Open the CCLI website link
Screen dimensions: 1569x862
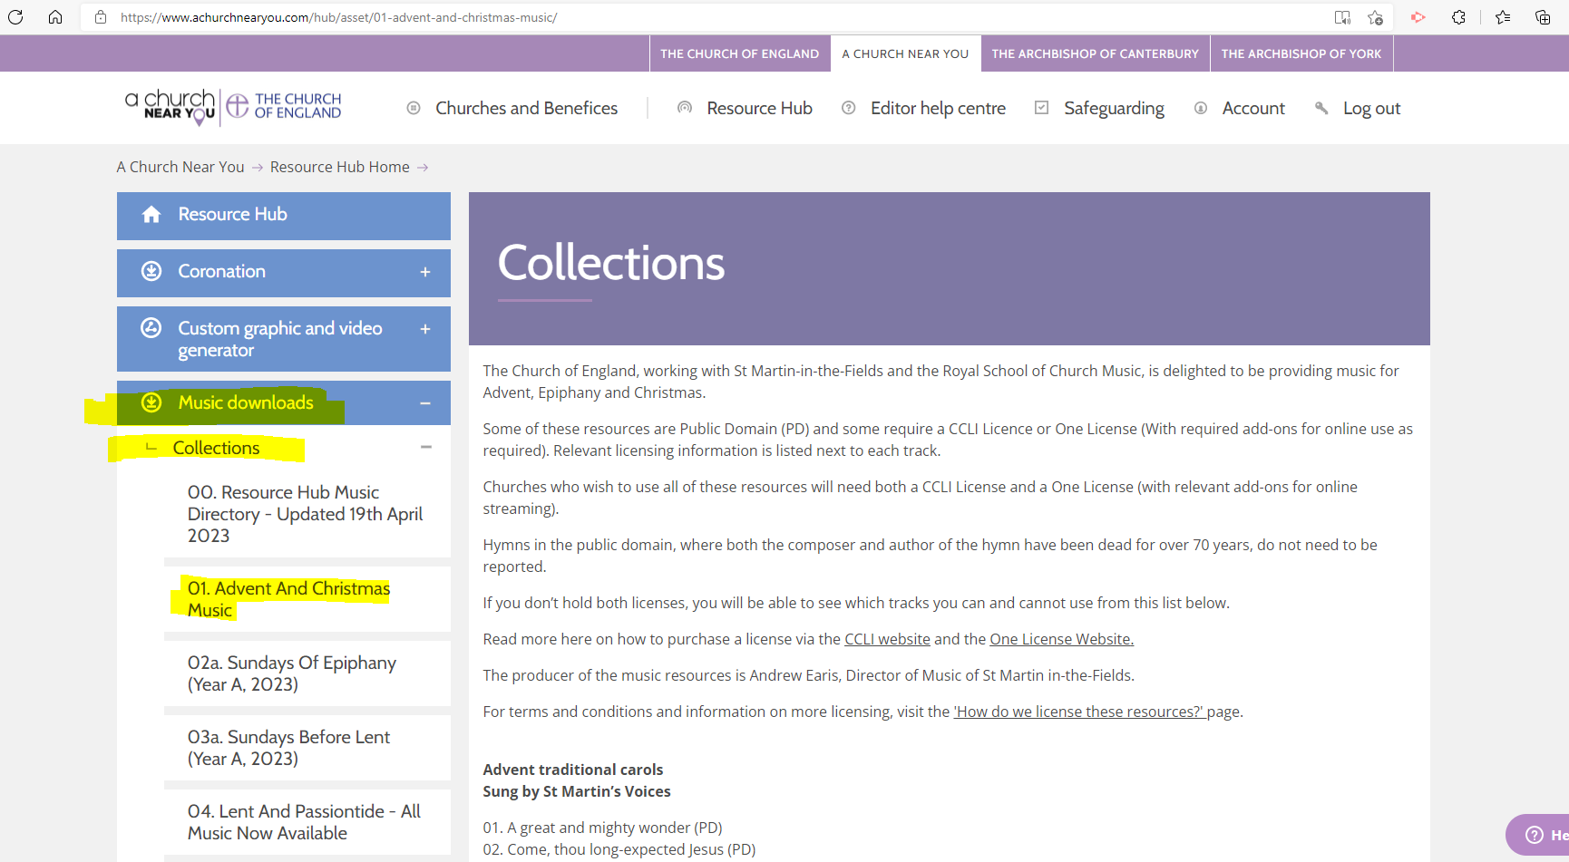coord(887,638)
